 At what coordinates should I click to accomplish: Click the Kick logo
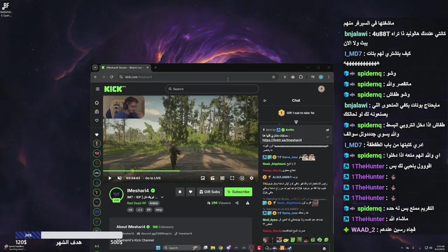coord(115,89)
